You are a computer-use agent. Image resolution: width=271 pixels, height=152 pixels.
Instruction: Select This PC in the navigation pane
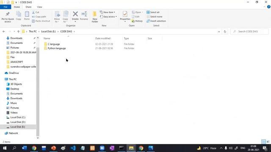(13, 79)
